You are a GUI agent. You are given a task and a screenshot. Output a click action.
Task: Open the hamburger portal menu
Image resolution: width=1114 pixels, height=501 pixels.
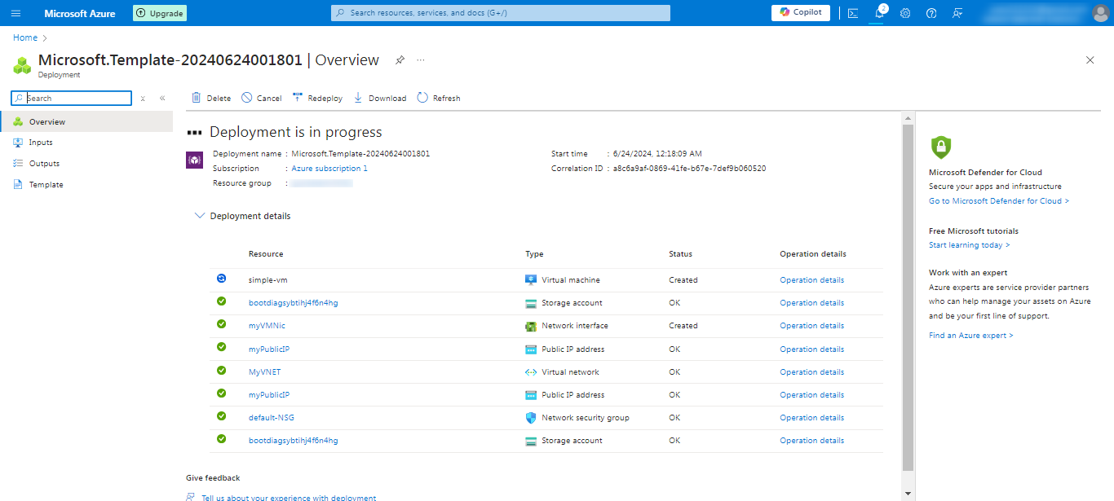coord(15,13)
